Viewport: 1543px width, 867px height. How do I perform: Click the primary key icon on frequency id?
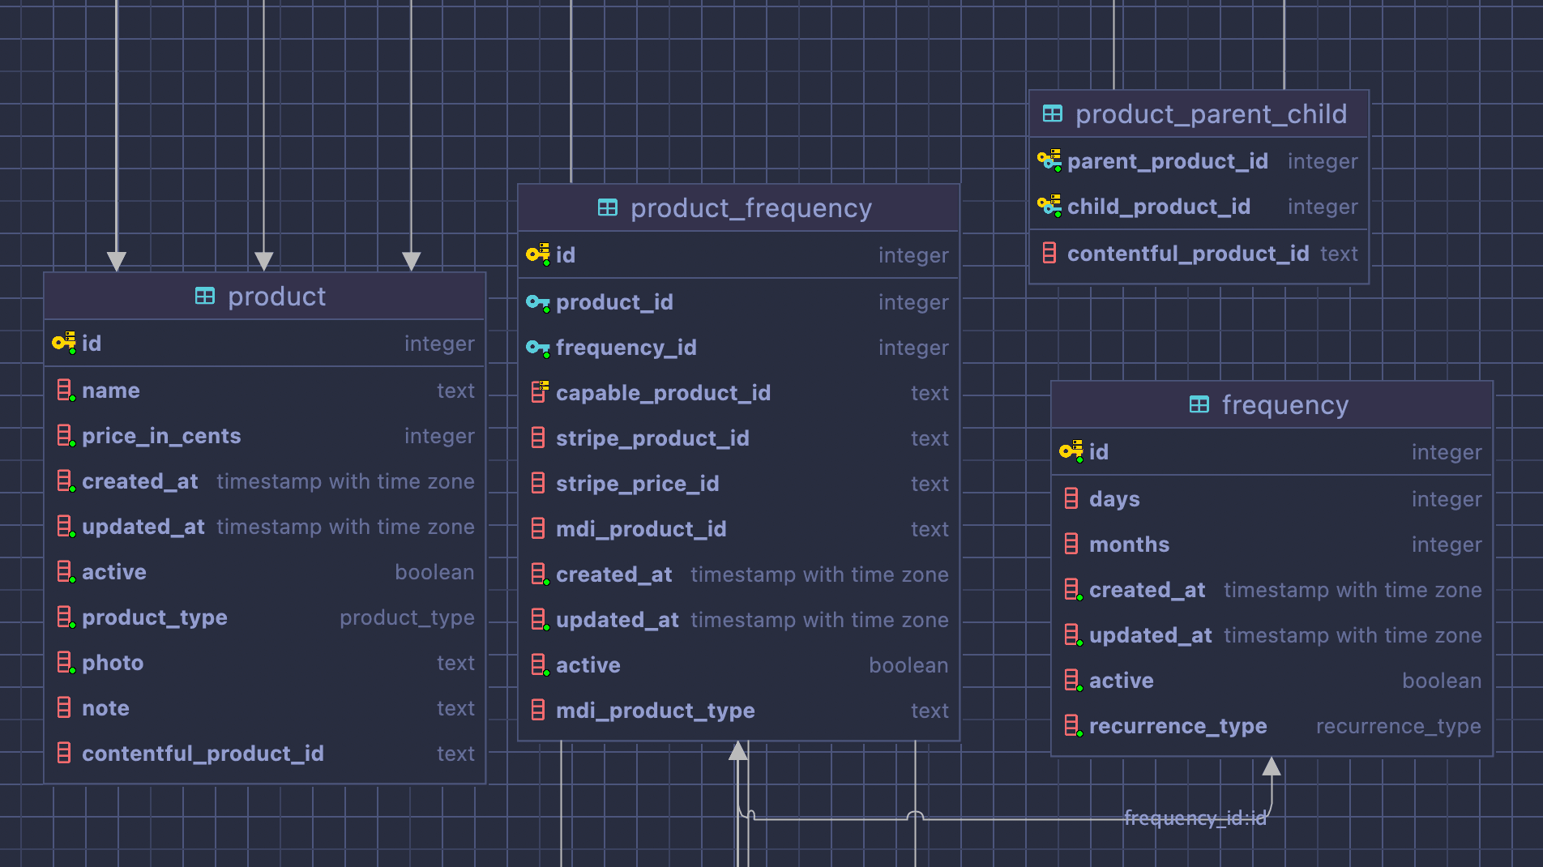pos(1070,452)
